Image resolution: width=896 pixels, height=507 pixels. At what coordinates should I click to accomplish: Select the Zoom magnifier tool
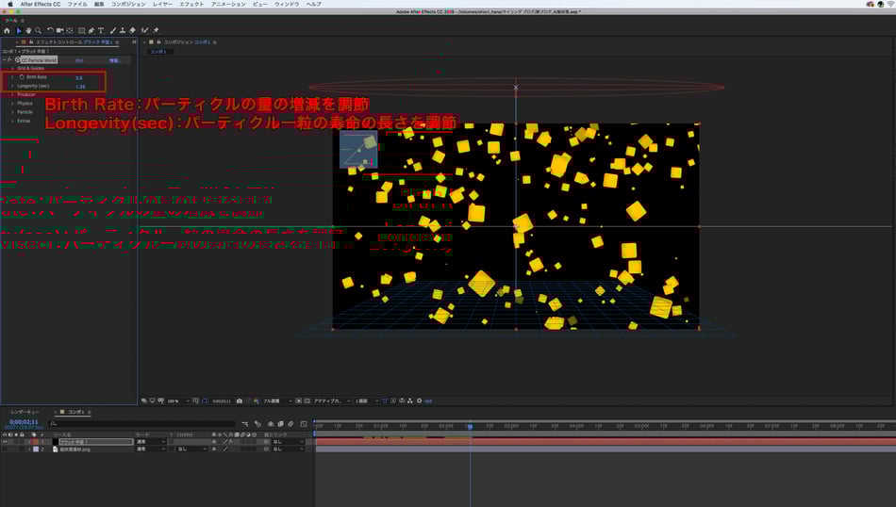(x=38, y=30)
